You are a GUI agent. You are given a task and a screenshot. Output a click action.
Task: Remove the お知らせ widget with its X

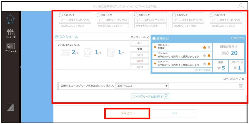tap(243, 38)
